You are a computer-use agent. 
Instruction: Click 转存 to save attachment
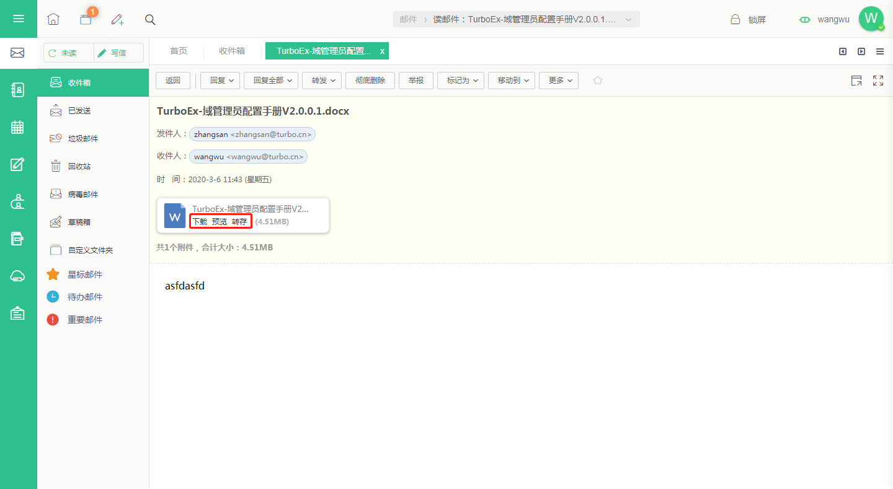tap(239, 222)
